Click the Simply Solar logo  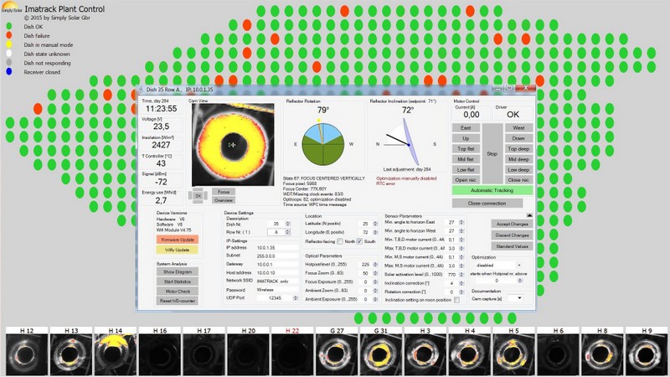[11, 8]
